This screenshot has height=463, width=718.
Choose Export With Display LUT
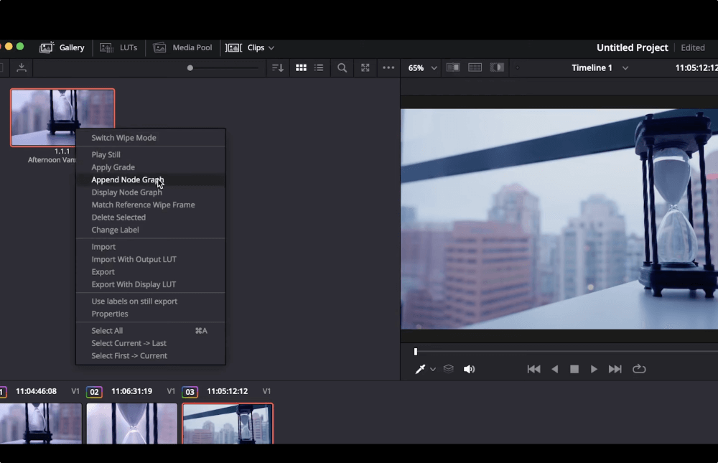point(151,284)
